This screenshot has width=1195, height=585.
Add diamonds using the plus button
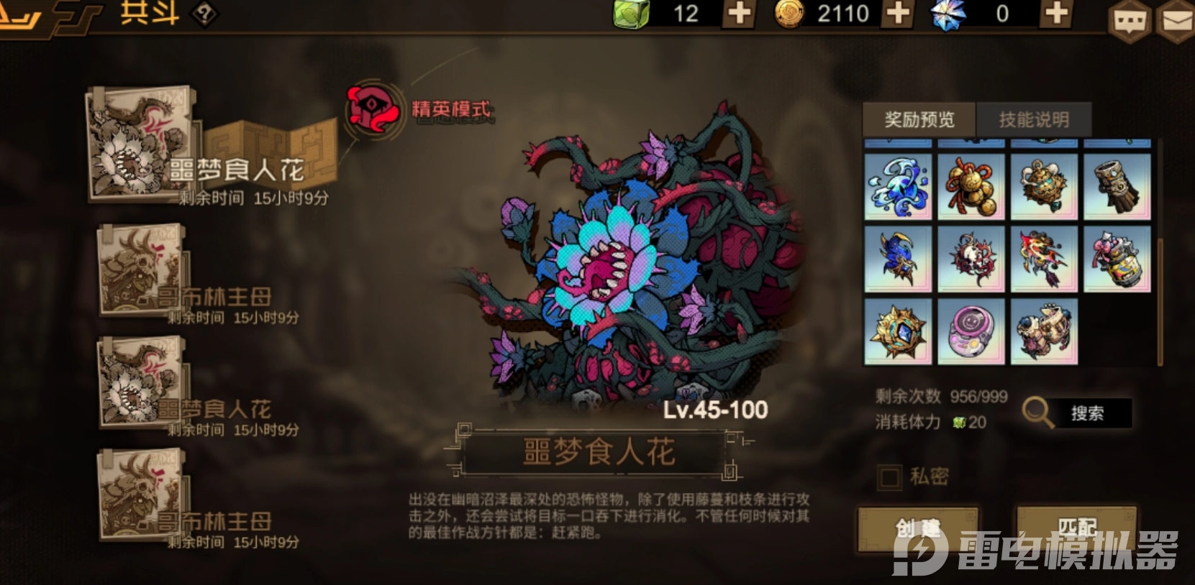click(x=1056, y=13)
